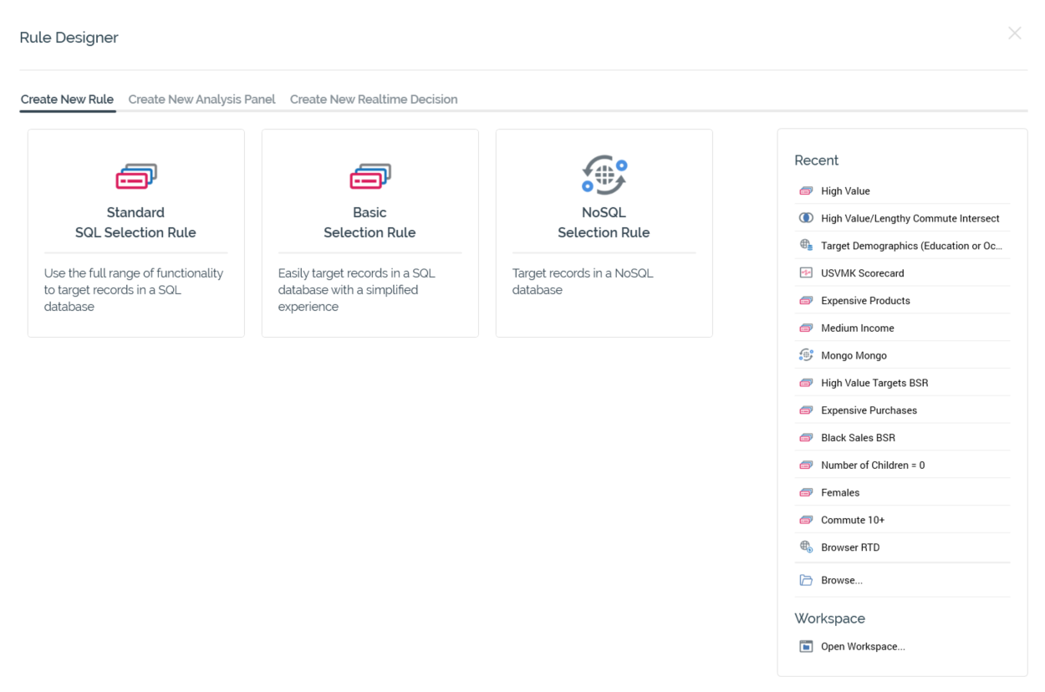Click the Mongo Mongo NoSQL icon

(806, 355)
